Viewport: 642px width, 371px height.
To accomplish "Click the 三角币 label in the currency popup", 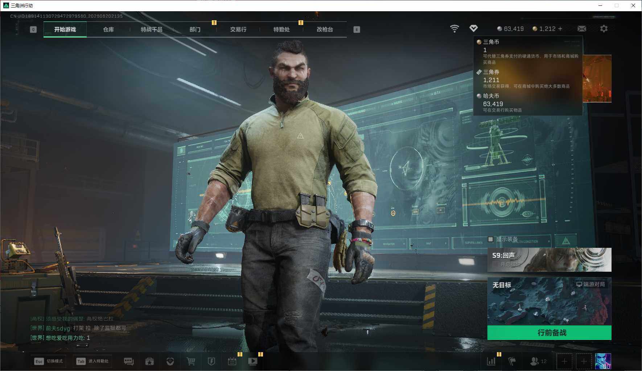I will 491,42.
